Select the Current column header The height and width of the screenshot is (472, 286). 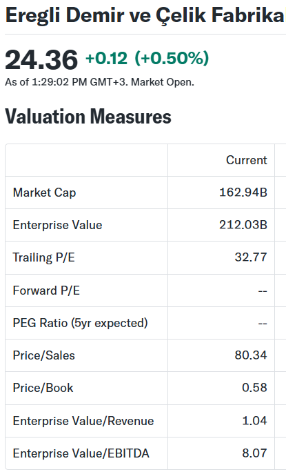[x=246, y=160]
